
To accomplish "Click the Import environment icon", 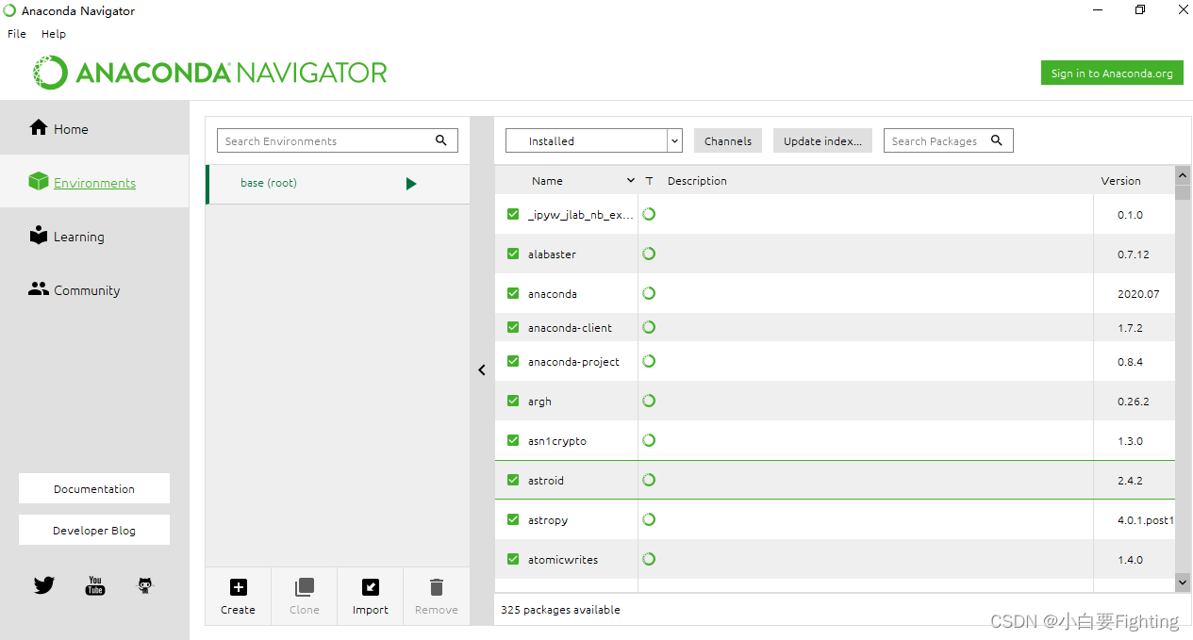I will tap(371, 587).
